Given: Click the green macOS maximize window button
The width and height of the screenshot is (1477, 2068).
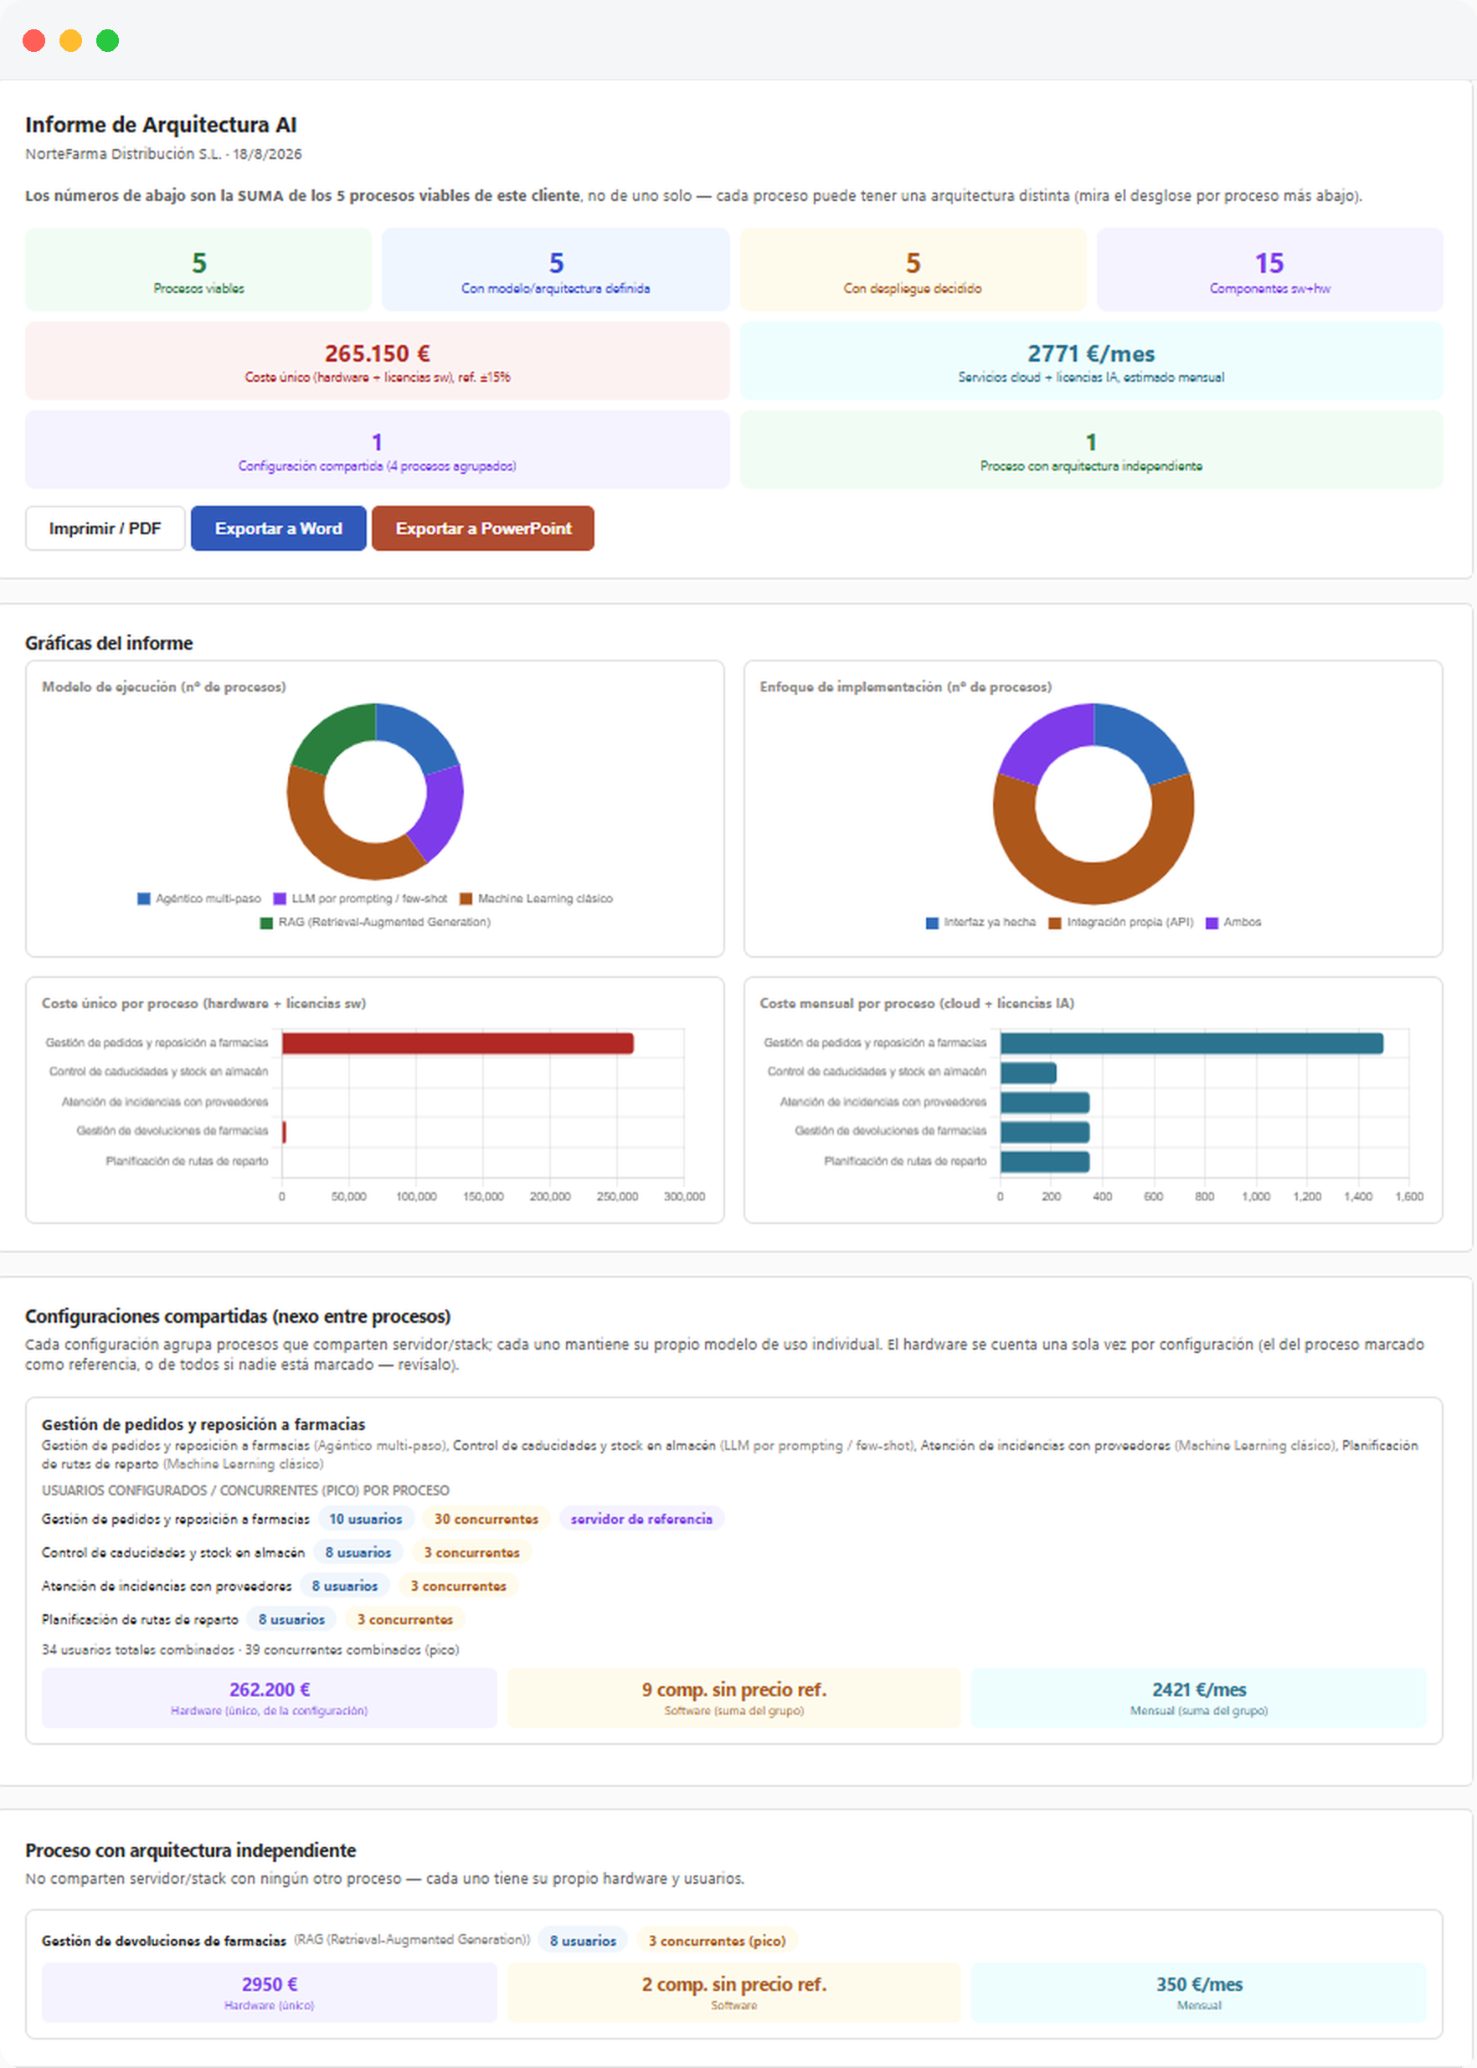Looking at the screenshot, I should [107, 41].
